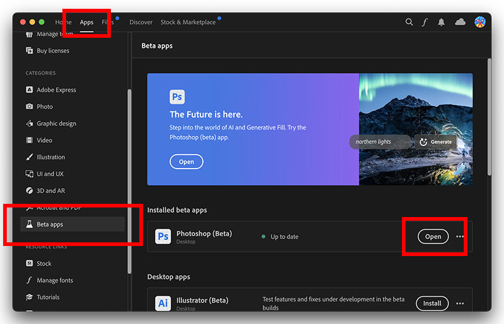Image resolution: width=504 pixels, height=324 pixels.
Task: Select 3D and AR category
Action: (51, 191)
